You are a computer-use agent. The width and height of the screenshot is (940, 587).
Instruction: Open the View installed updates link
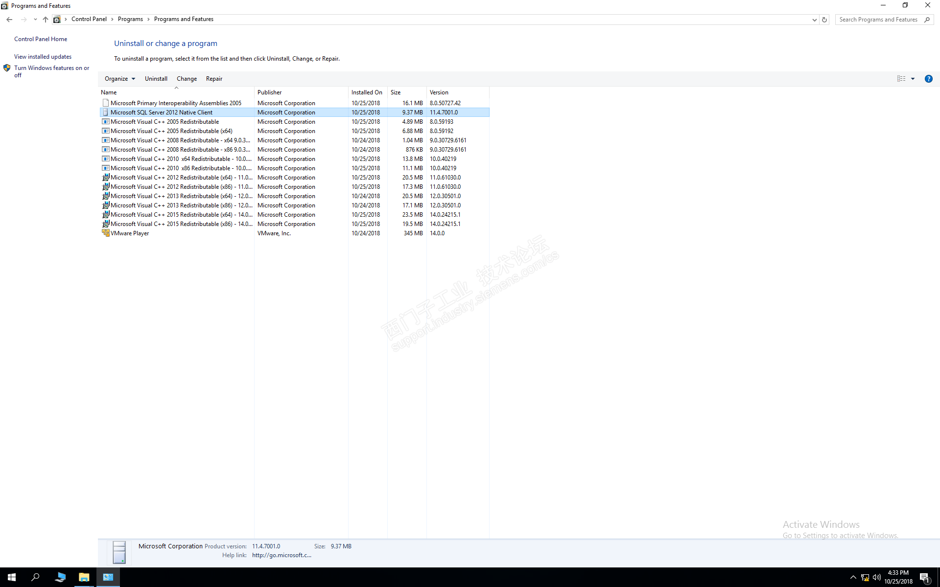click(x=43, y=57)
